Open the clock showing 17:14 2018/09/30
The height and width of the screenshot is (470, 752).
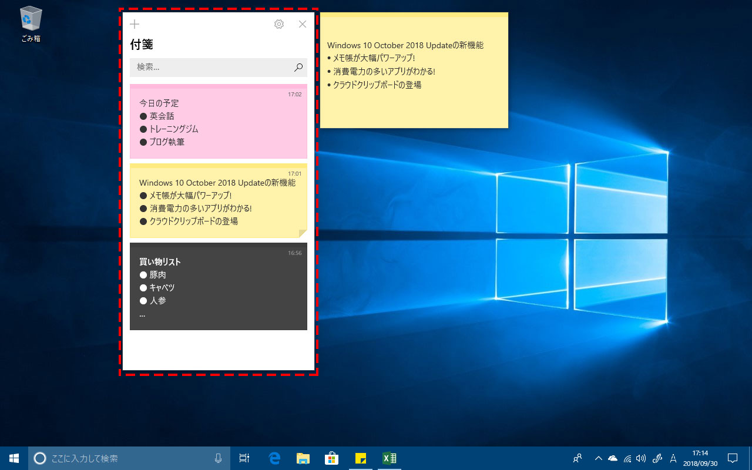(699, 458)
